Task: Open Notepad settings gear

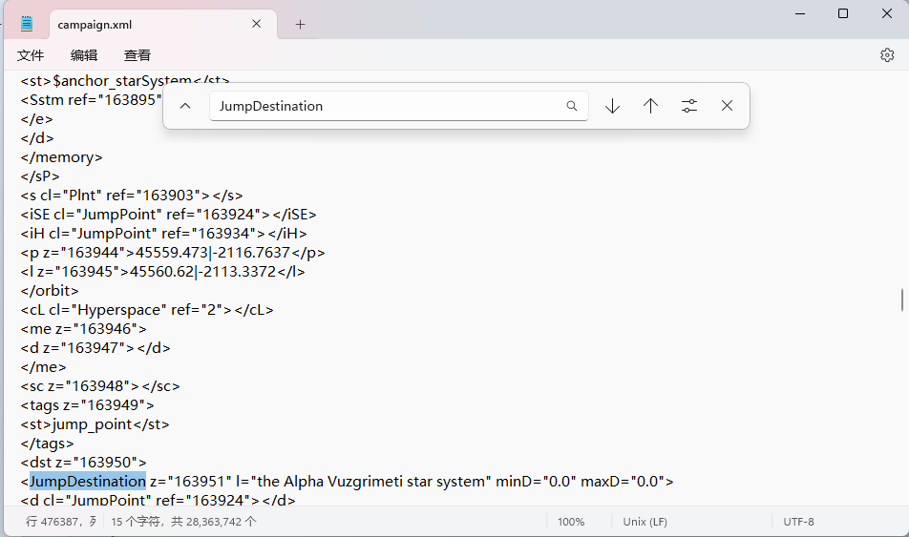Action: pos(887,55)
